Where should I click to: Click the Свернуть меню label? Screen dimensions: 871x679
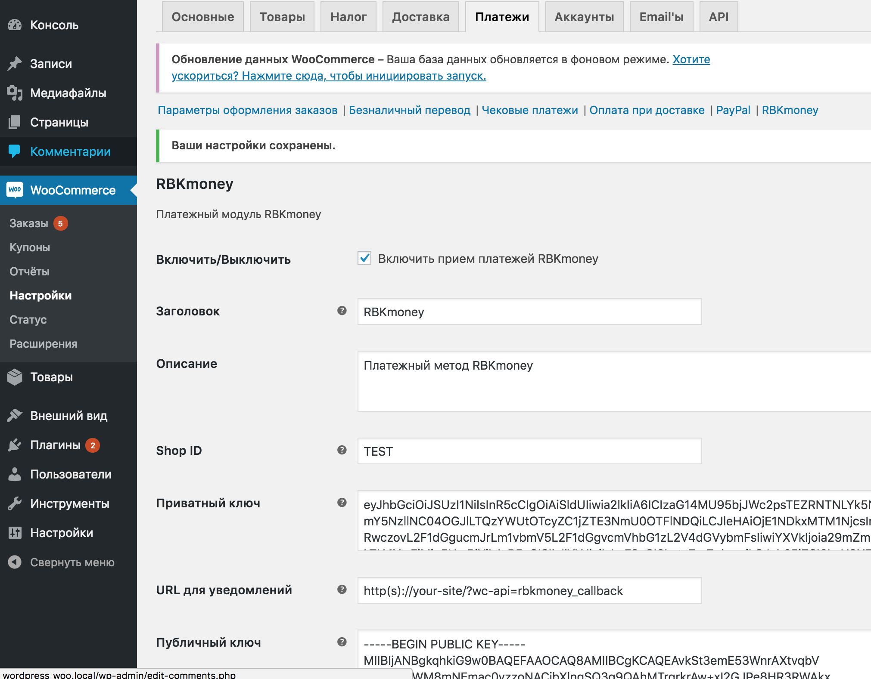(72, 562)
